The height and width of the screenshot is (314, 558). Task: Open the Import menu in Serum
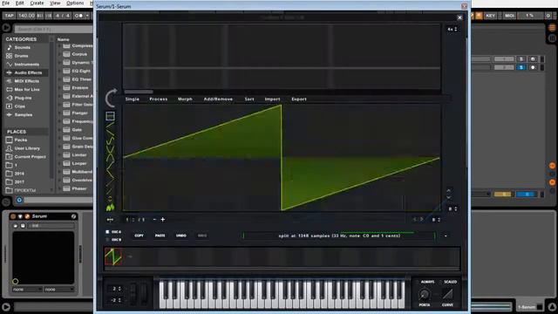click(272, 99)
